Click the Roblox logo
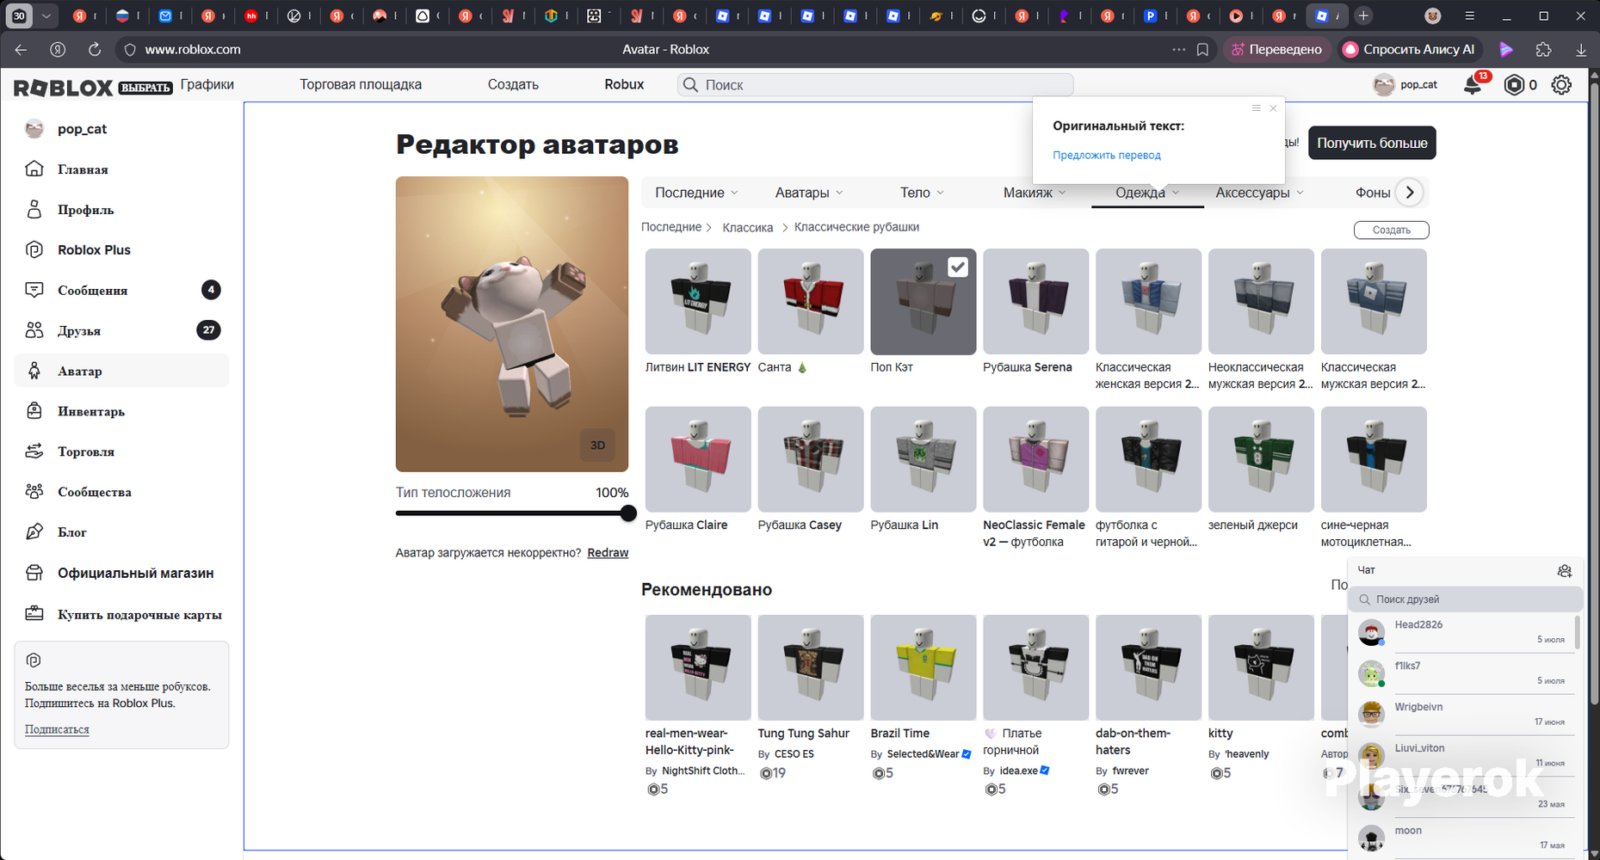 pos(63,87)
